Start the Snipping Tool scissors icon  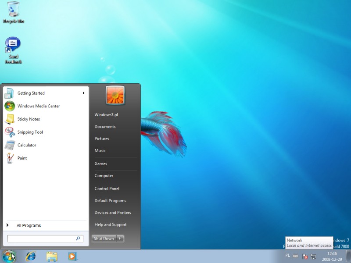click(x=10, y=132)
